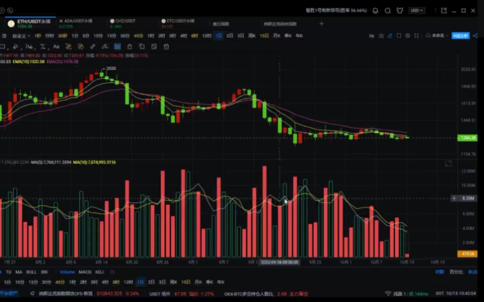The width and height of the screenshot is (484, 302).
Task: Expand the volume pane maximize icon
Action: (x=448, y=164)
